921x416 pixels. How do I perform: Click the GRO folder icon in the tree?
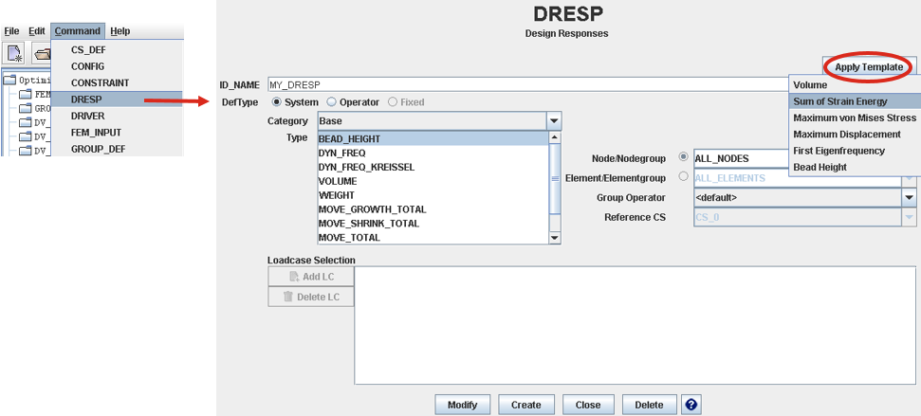pyautogui.click(x=26, y=109)
